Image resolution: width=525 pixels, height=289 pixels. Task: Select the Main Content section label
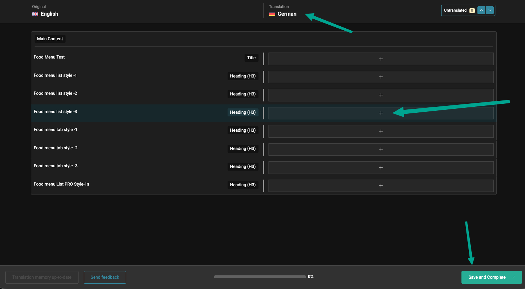pyautogui.click(x=50, y=39)
